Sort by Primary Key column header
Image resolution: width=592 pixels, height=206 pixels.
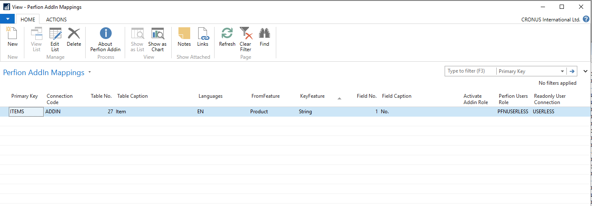(24, 96)
